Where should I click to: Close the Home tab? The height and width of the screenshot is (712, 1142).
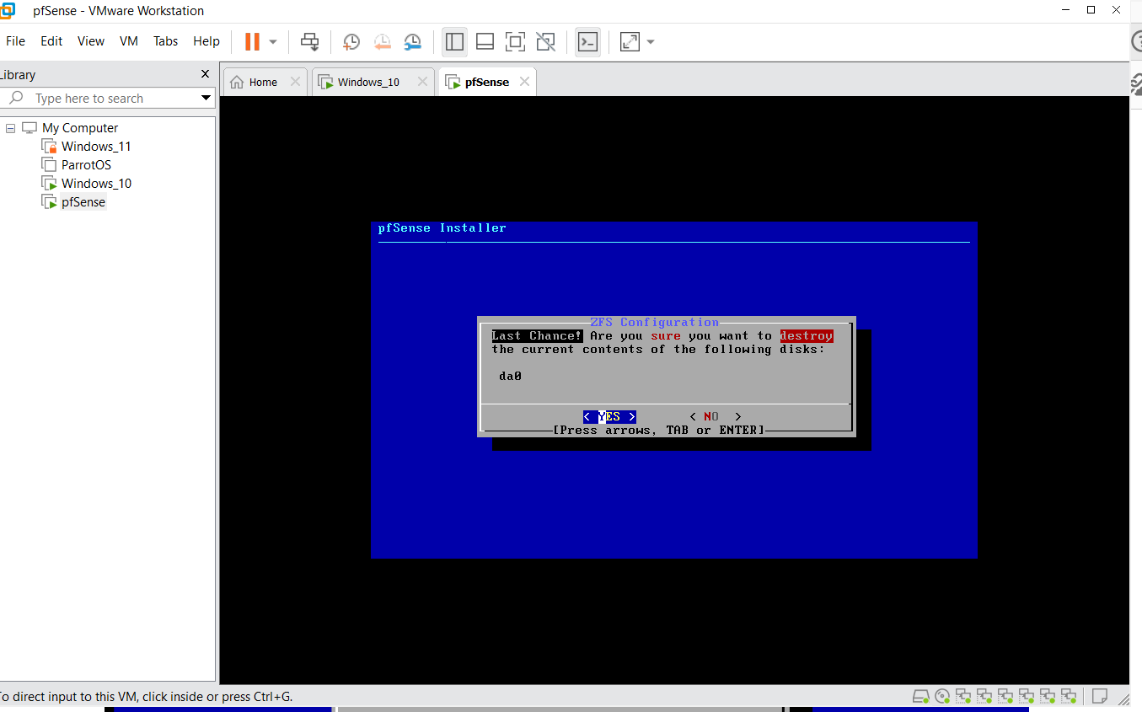(x=295, y=82)
